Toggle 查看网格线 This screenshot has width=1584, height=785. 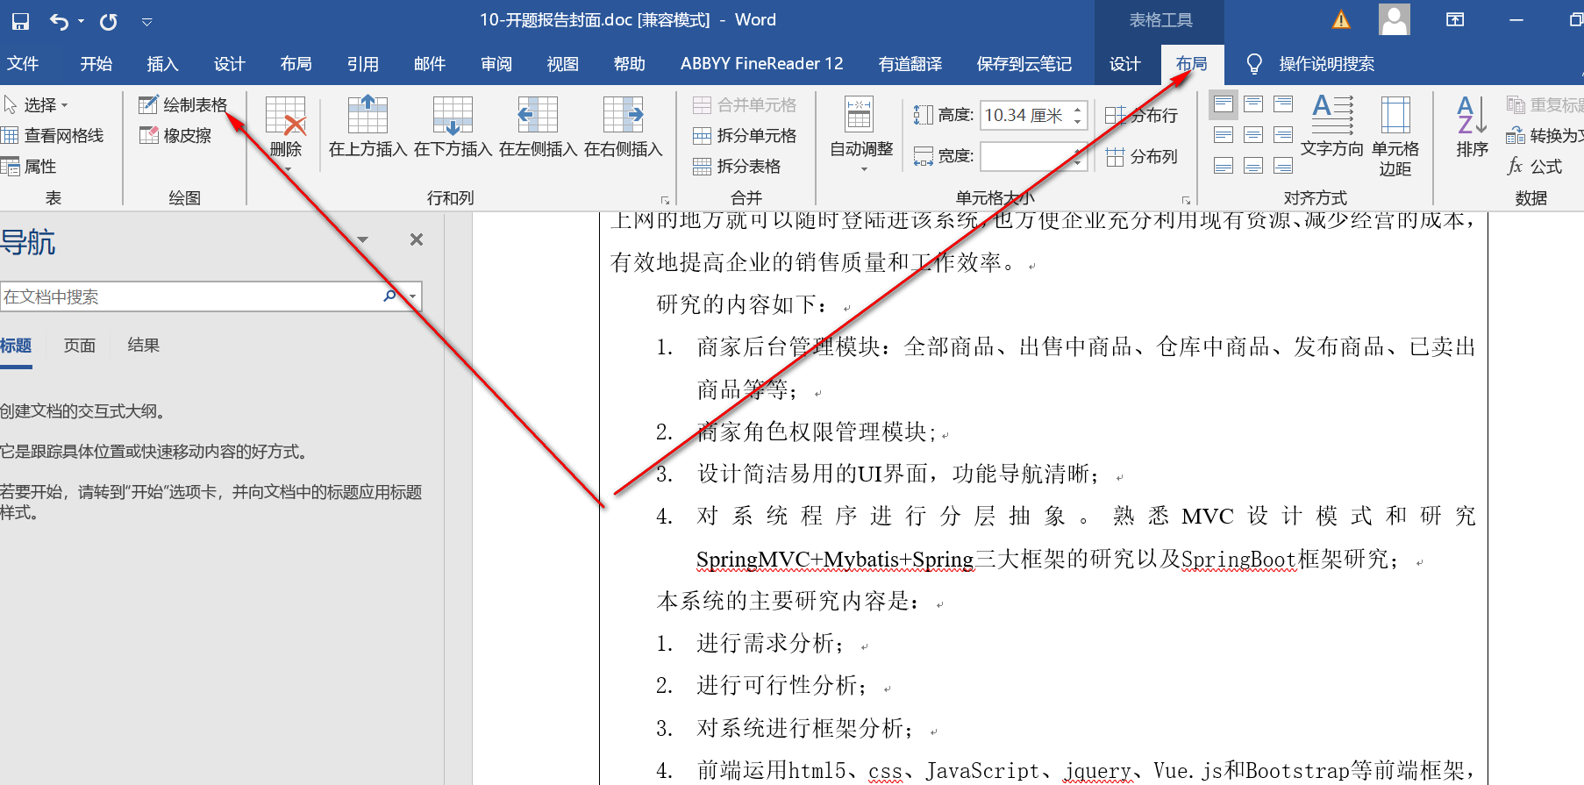(x=53, y=136)
